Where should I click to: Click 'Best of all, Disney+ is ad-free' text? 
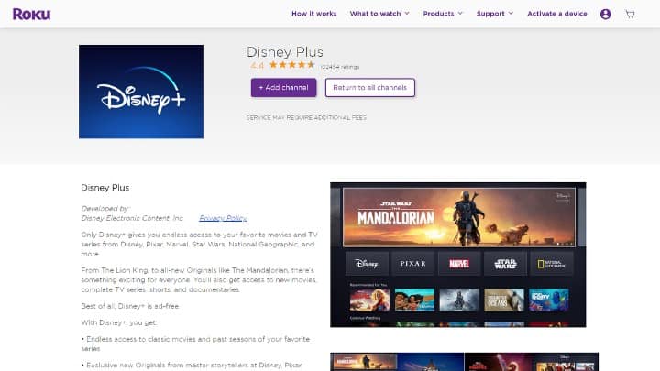130,306
